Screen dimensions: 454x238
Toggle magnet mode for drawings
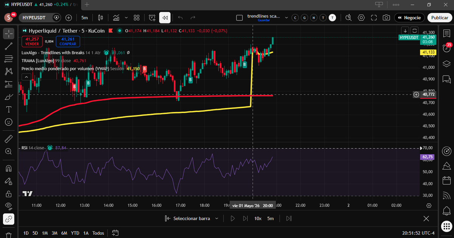pyautogui.click(x=9, y=168)
